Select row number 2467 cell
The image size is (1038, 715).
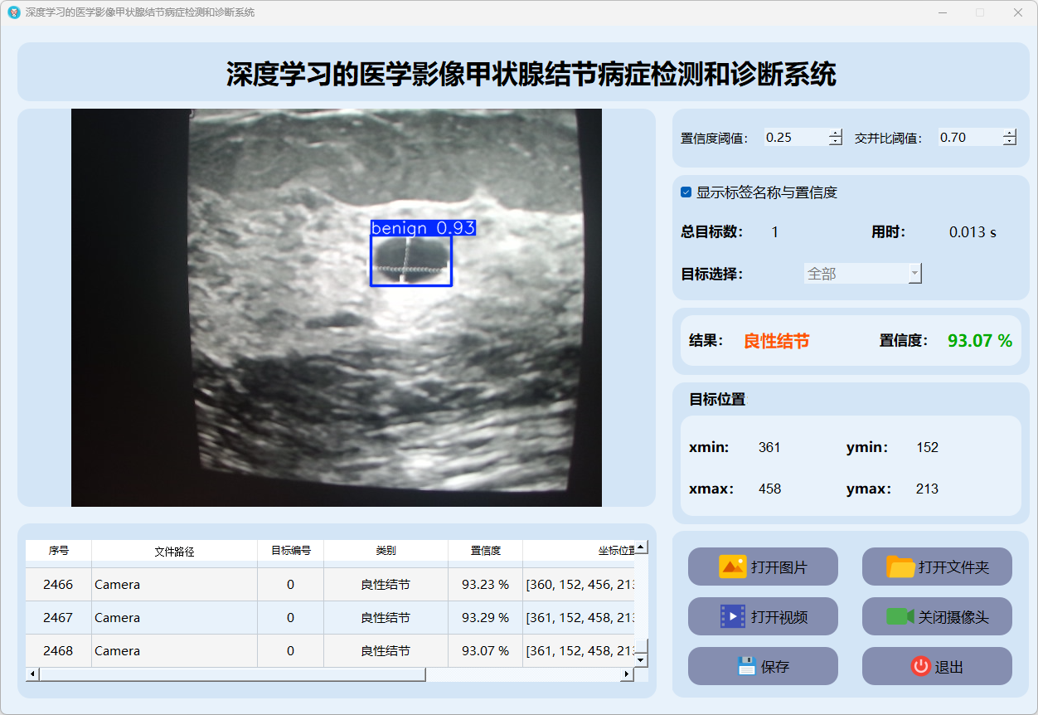58,618
